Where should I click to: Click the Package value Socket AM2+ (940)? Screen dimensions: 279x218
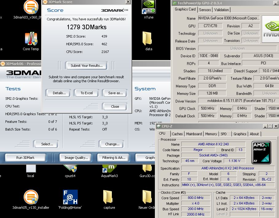pos(213,155)
